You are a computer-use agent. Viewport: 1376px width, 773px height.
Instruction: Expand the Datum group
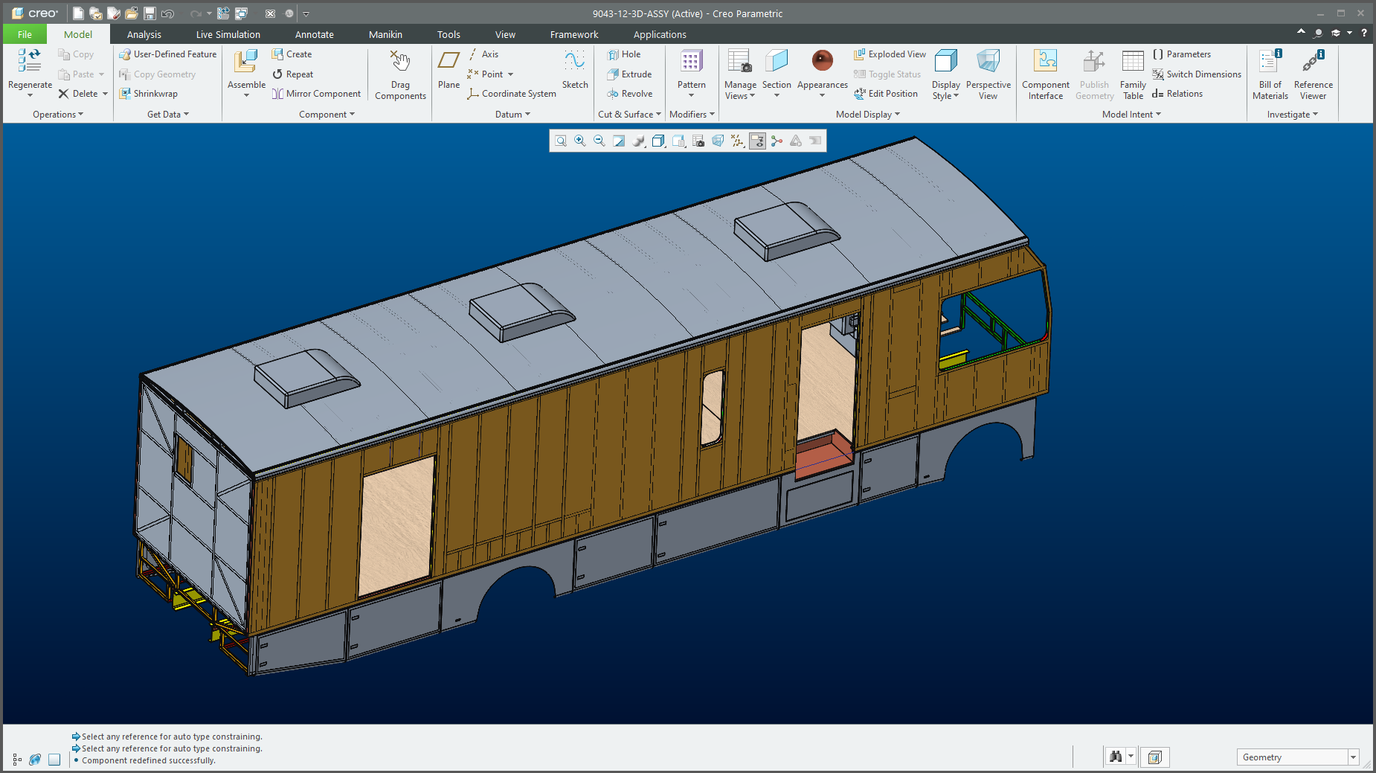pos(512,115)
